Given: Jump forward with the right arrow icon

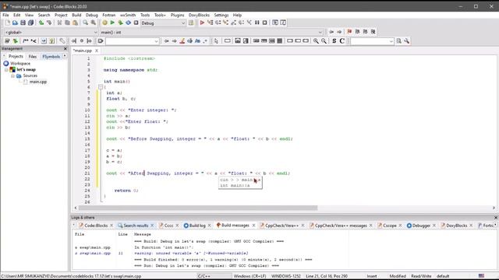Looking at the screenshot, I should coord(339,32).
